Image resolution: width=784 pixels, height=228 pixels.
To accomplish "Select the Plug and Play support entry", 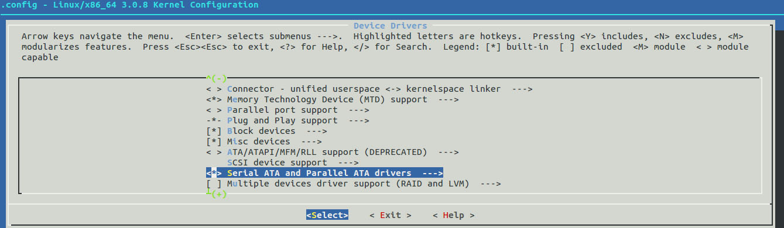I will (x=287, y=120).
